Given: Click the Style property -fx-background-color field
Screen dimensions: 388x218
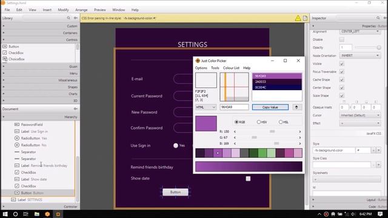Looking at the screenshot, I should (x=334, y=150).
